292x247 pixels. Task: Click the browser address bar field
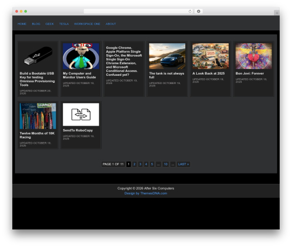(x=138, y=12)
